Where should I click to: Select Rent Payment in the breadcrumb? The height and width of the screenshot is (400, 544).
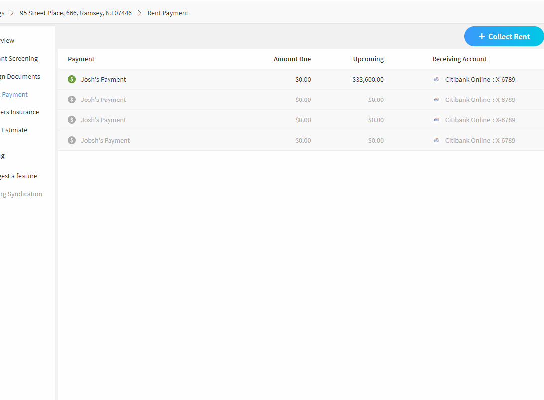coord(168,13)
